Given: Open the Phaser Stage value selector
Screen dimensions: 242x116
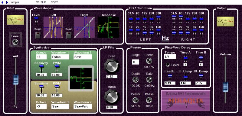Looking at the screenshot, I should [136, 62].
